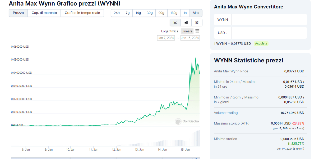Open the chart hamburger menu
Image resolution: width=319 pixels, height=159 pixels.
coord(197,31)
